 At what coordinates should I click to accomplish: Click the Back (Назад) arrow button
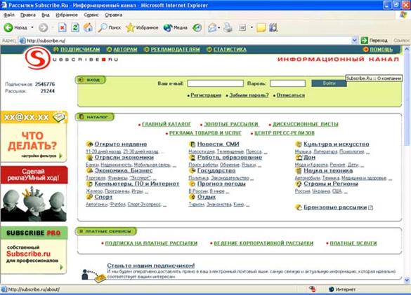15,27
